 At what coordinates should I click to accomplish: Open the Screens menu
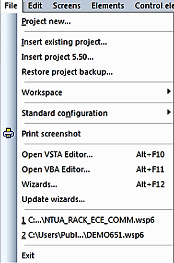pos(67,6)
